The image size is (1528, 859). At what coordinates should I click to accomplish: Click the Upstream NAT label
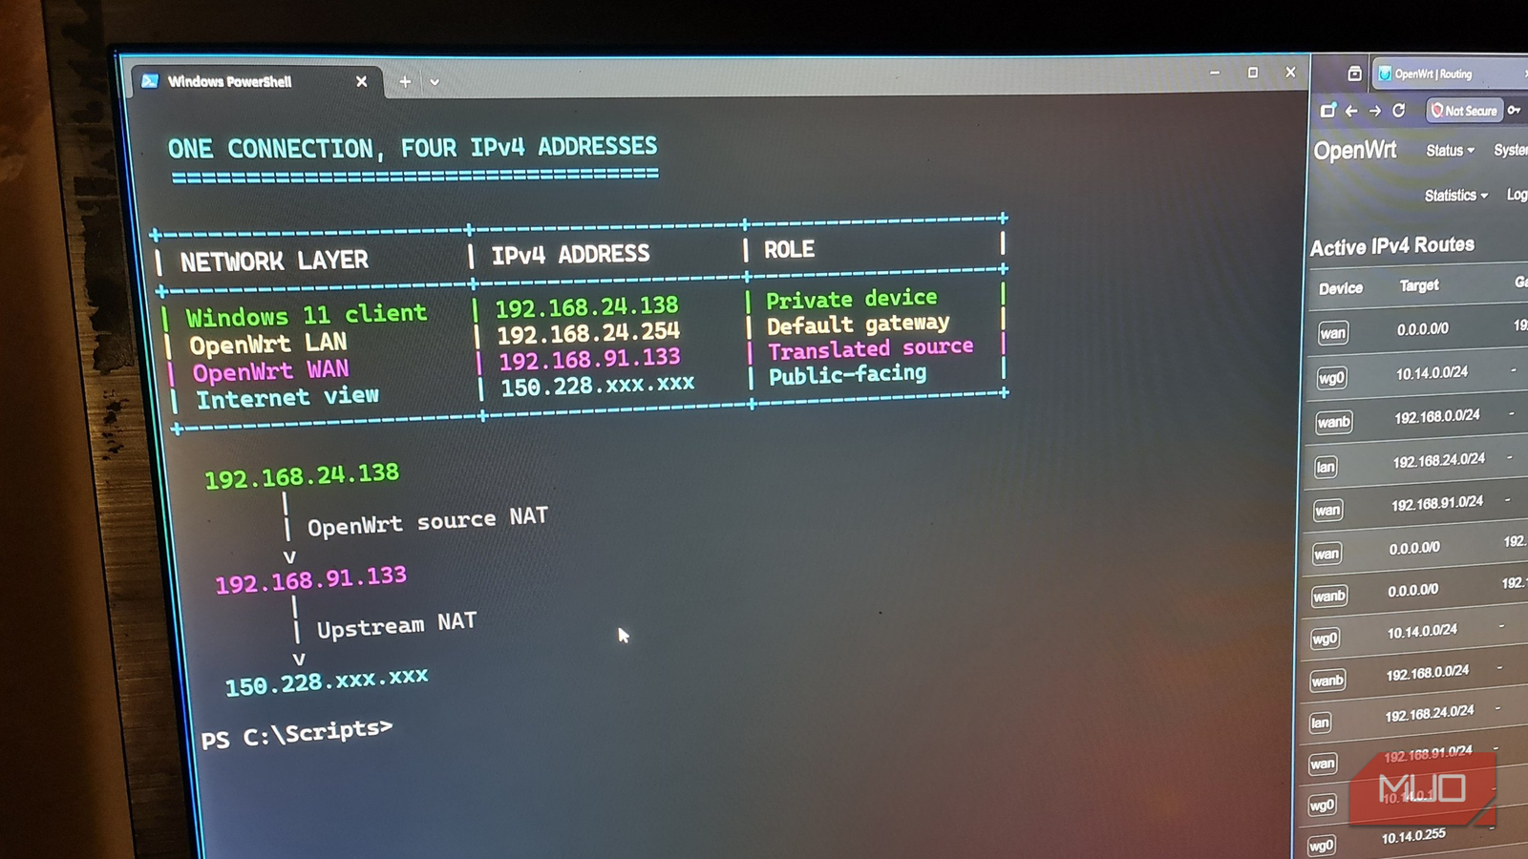pos(396,626)
